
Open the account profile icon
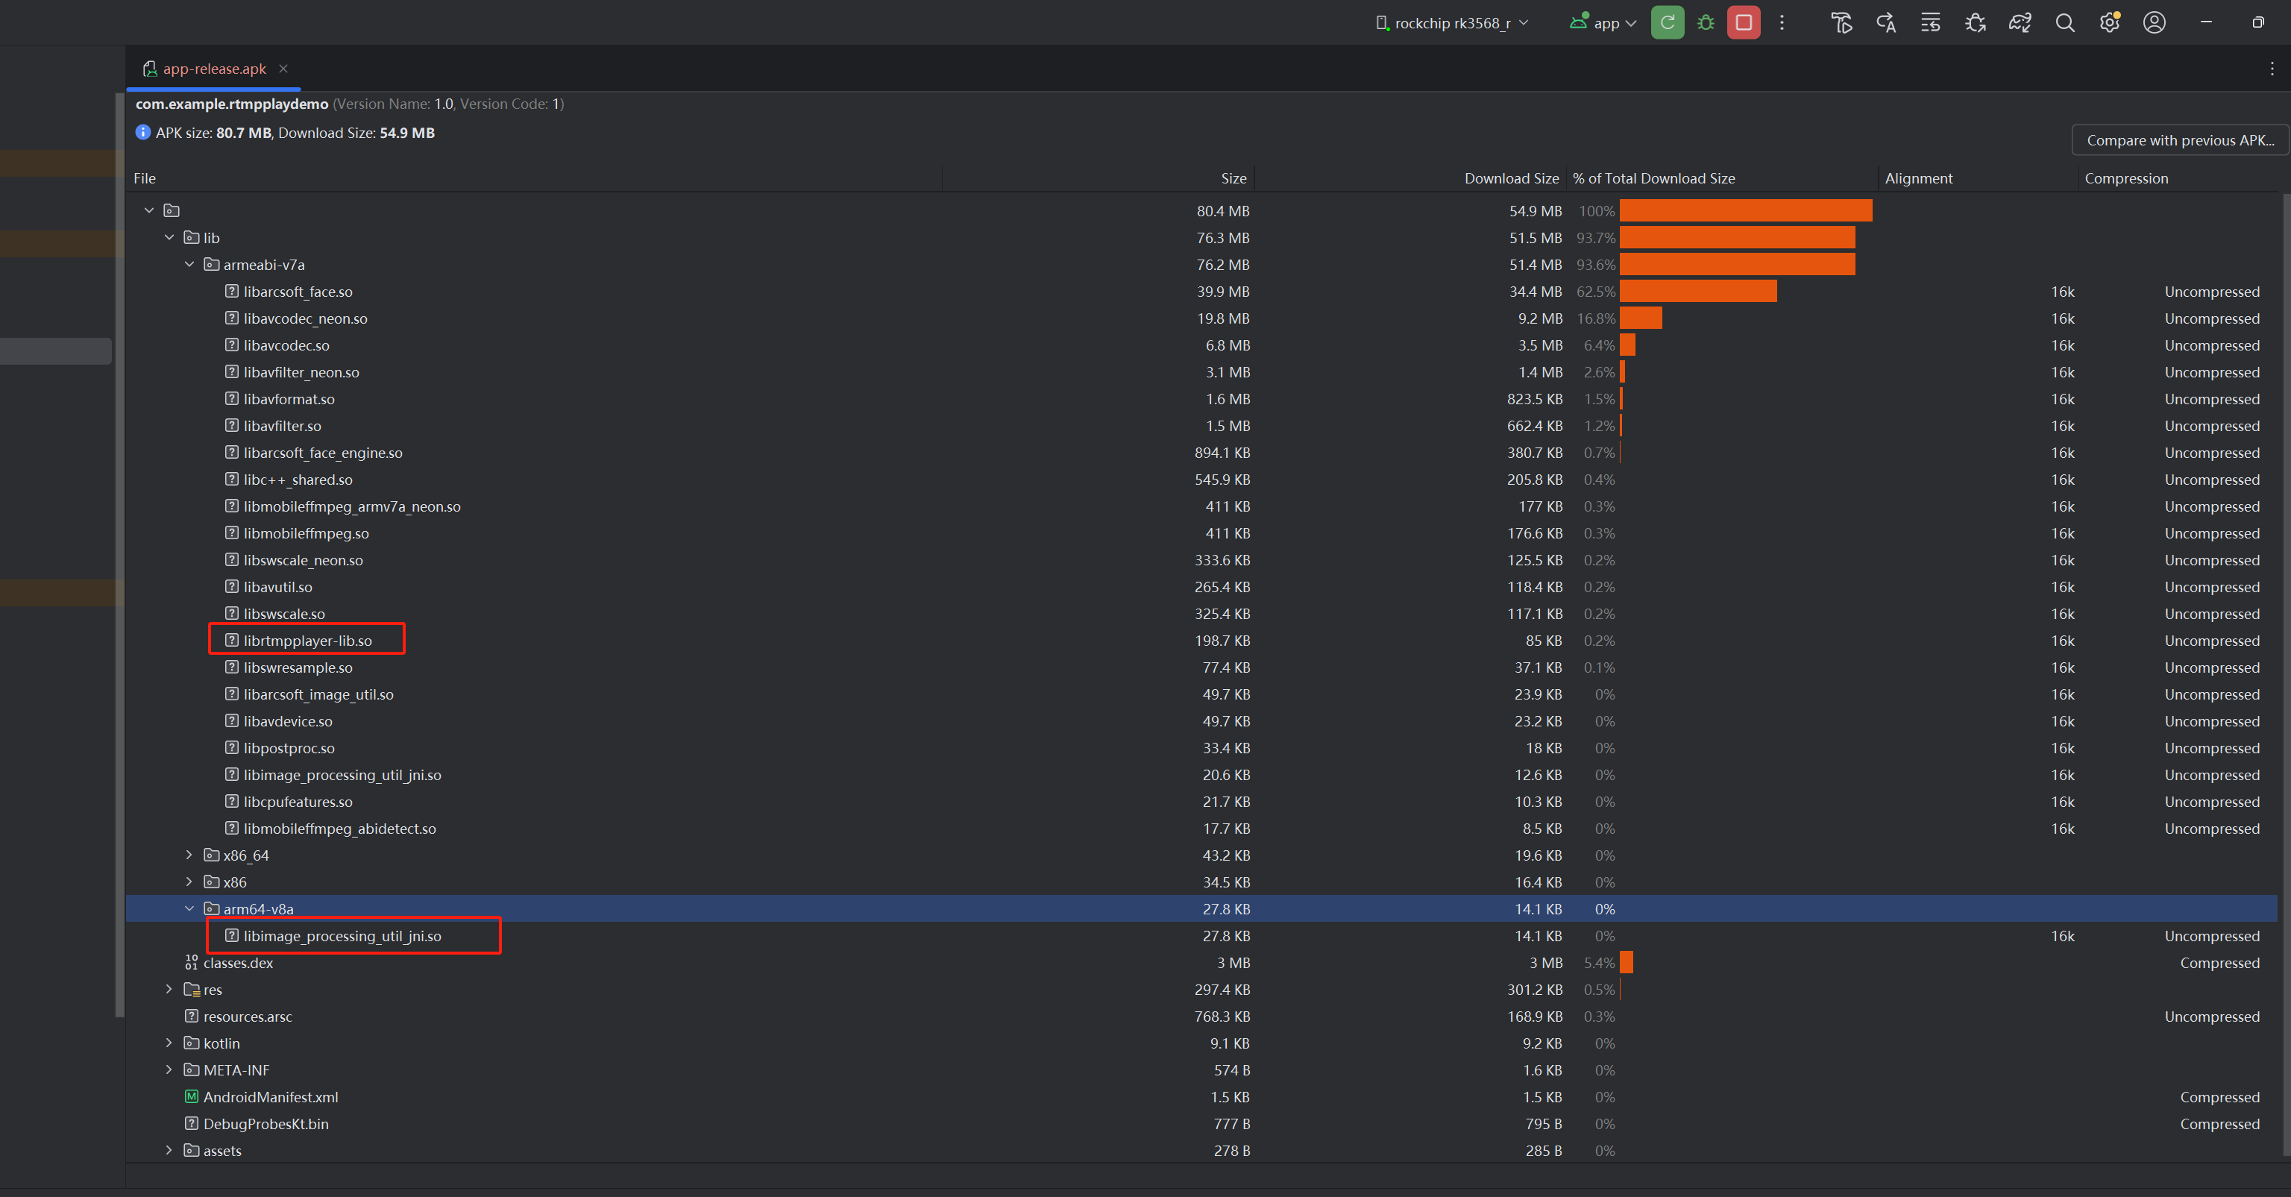[2153, 23]
